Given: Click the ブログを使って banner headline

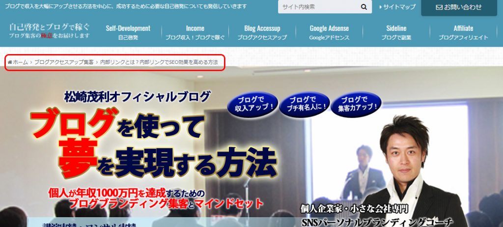Looking at the screenshot, I should tap(117, 124).
